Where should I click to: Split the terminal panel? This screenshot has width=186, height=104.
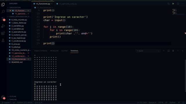pyautogui.click(x=169, y=51)
